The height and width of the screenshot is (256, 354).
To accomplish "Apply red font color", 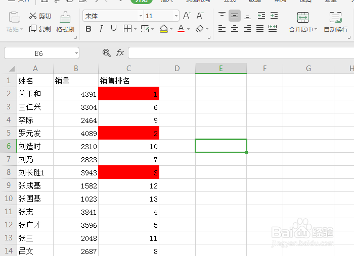I will [x=181, y=29].
